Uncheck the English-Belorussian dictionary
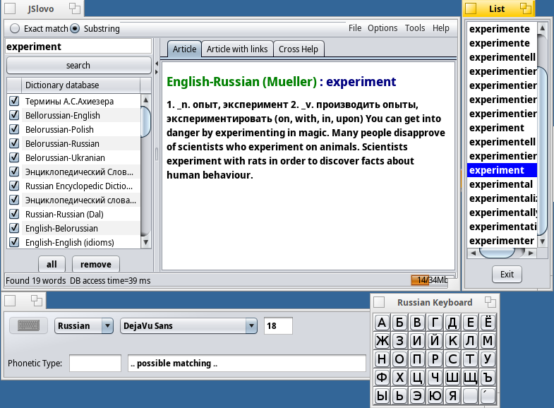This screenshot has height=408, width=554. [x=14, y=228]
